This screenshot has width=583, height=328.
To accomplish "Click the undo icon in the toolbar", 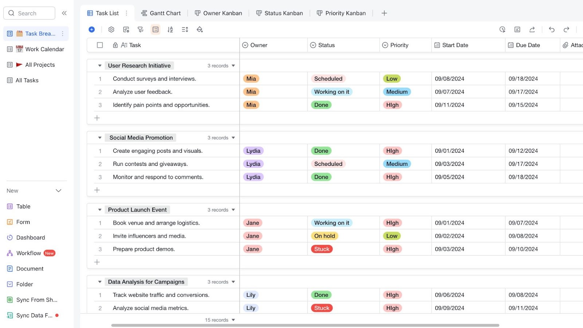I will point(552,30).
